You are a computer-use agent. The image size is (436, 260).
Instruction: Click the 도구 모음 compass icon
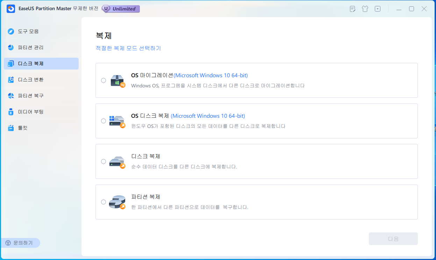[11, 31]
